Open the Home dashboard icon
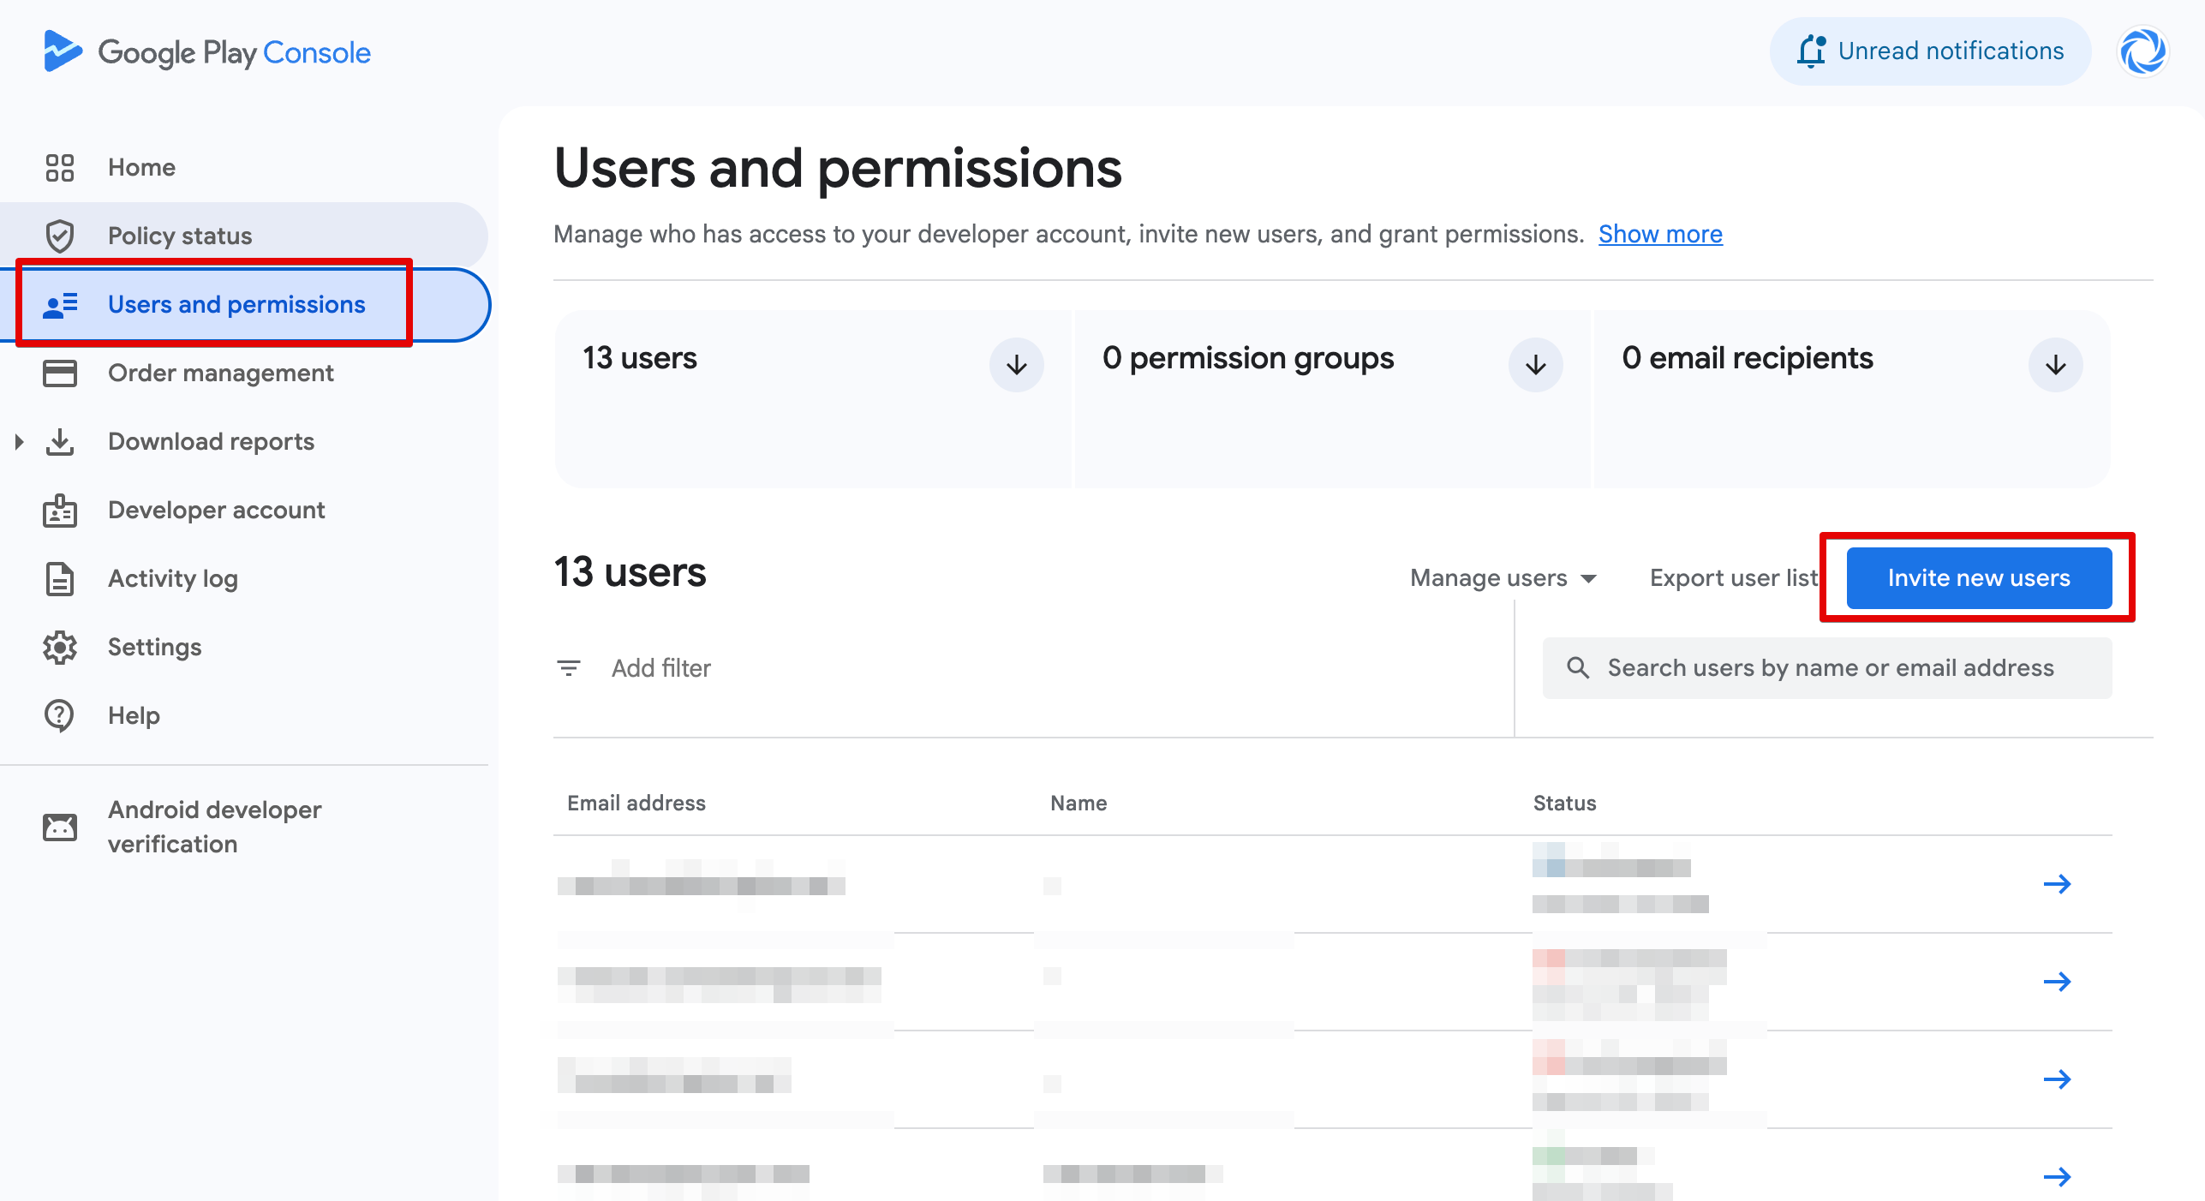This screenshot has width=2205, height=1201. click(60, 168)
